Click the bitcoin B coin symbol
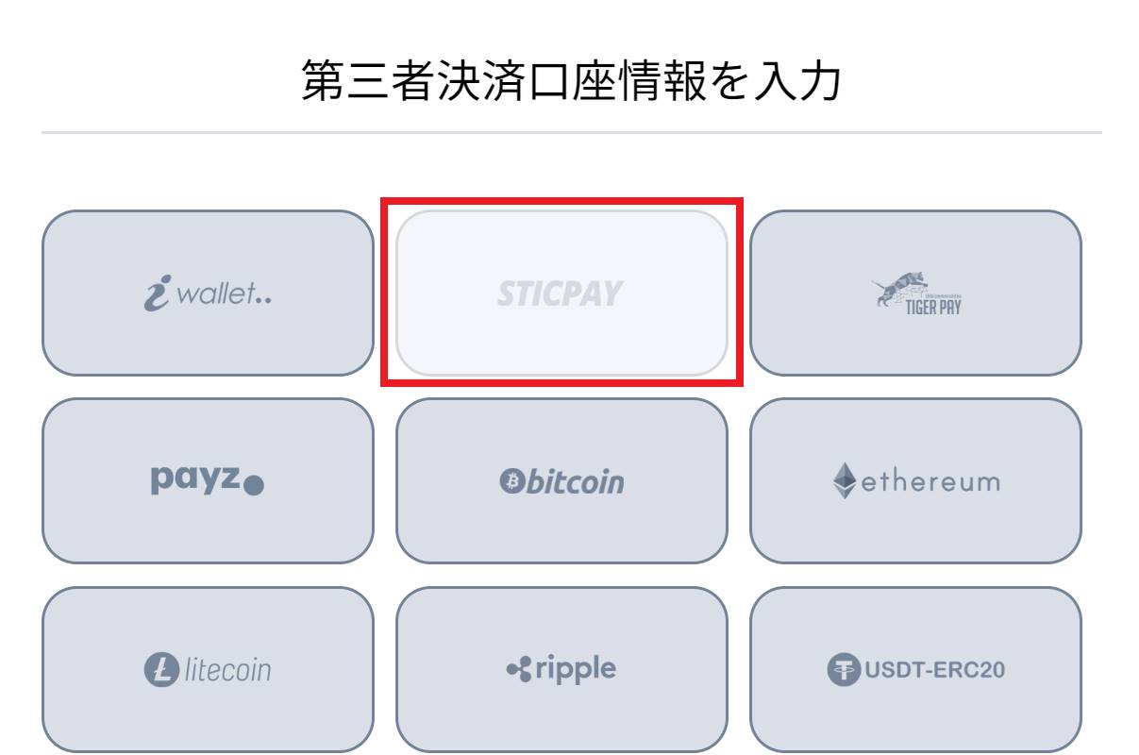Screen dimensions: 1139x755 [511, 482]
